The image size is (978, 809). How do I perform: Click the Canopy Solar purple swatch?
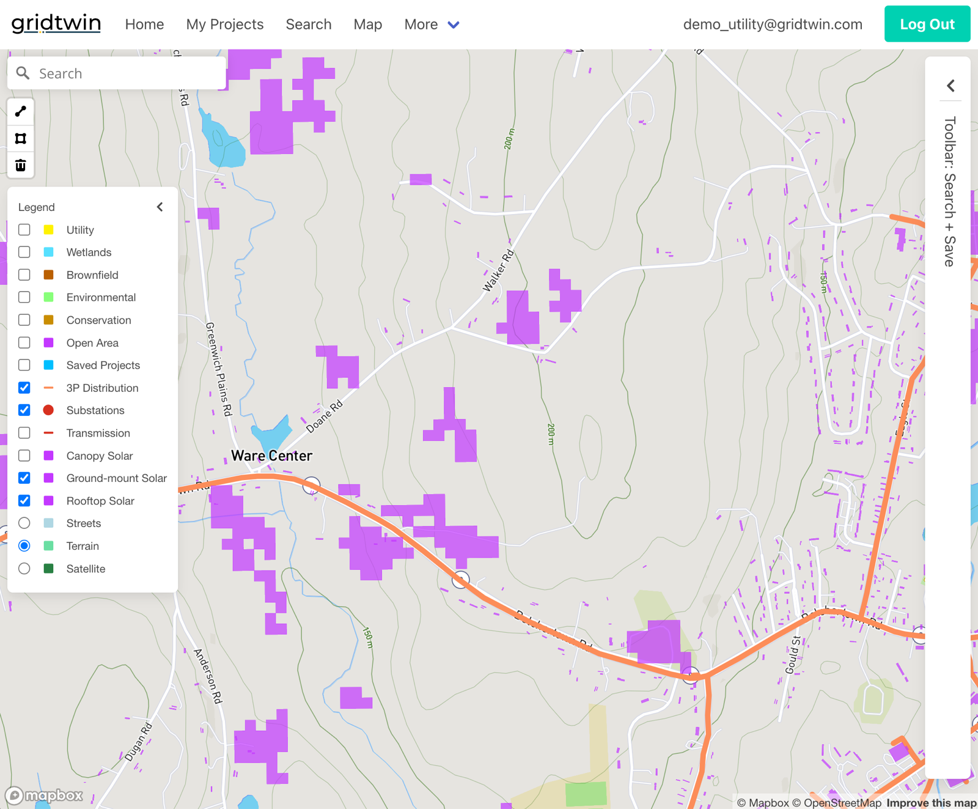pos(49,456)
